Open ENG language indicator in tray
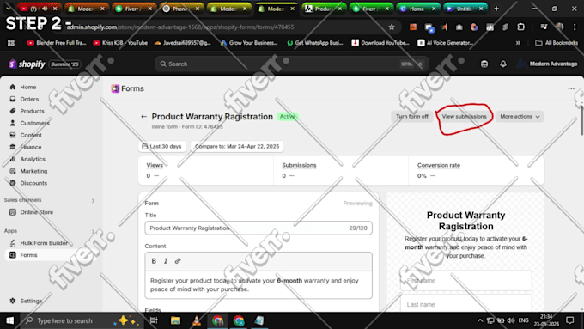Viewport: 584px width, 329px height. click(523, 320)
